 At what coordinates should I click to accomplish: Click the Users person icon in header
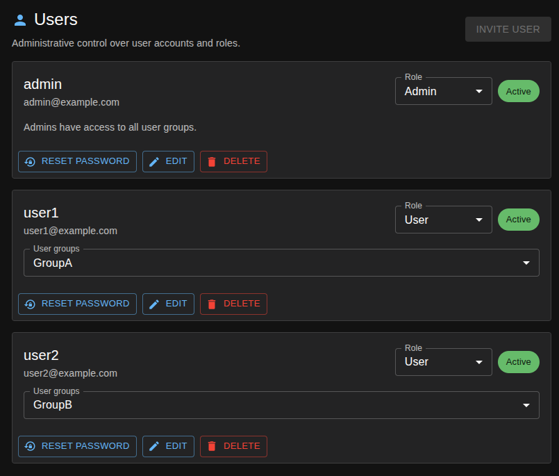coord(20,20)
